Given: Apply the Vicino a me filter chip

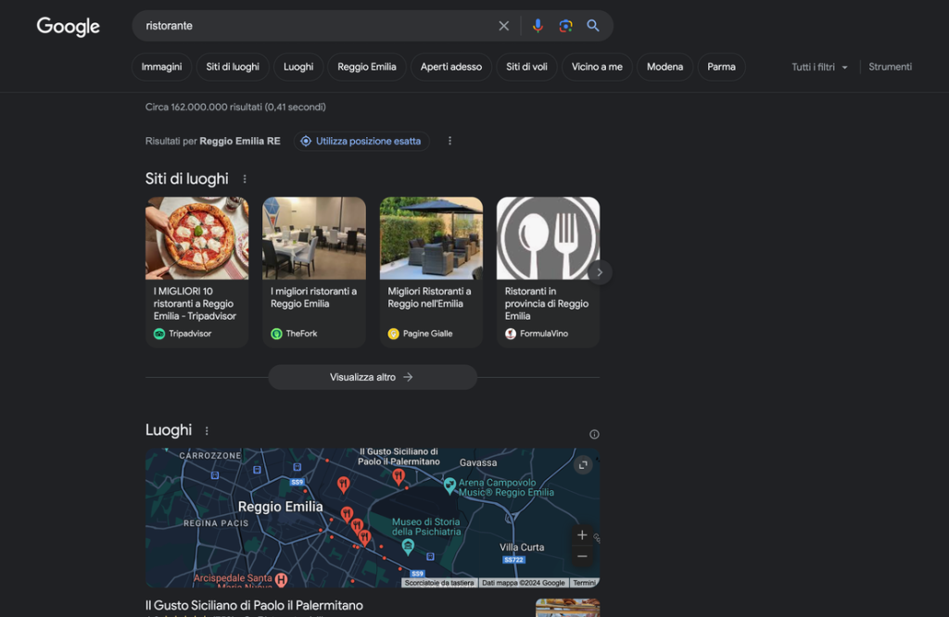Looking at the screenshot, I should click(597, 67).
